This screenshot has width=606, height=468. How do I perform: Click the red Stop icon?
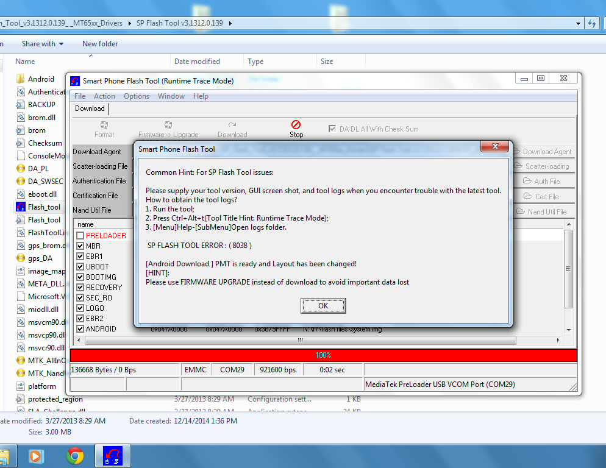296,124
